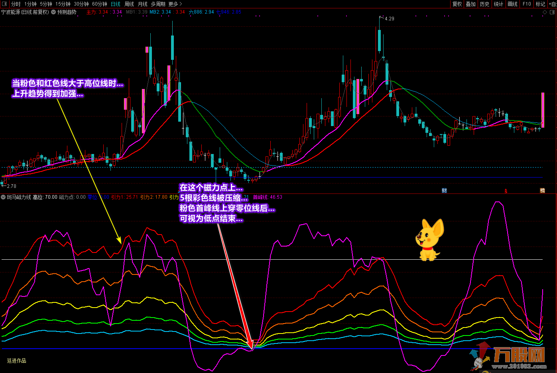Expand the main chart indicator dropdown arrow
The height and width of the screenshot is (373, 557).
tap(53, 12)
